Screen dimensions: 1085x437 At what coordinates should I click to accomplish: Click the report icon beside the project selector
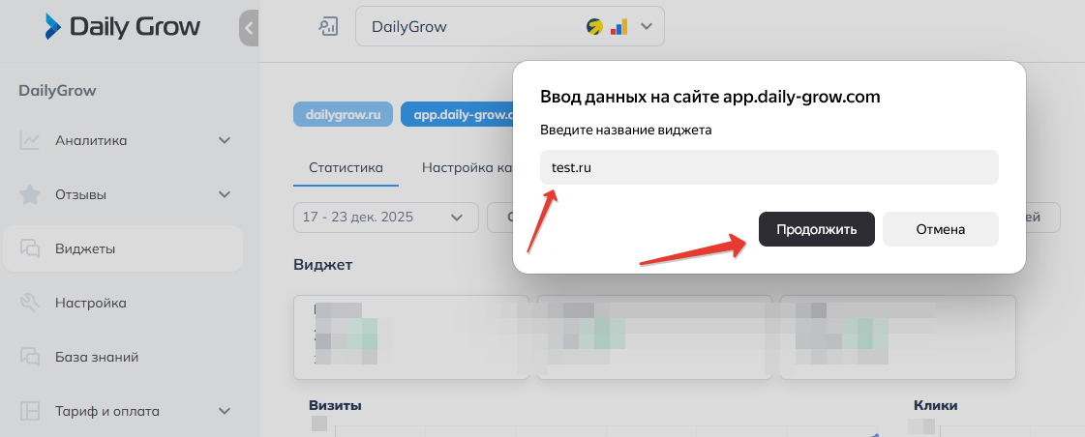coord(328,27)
